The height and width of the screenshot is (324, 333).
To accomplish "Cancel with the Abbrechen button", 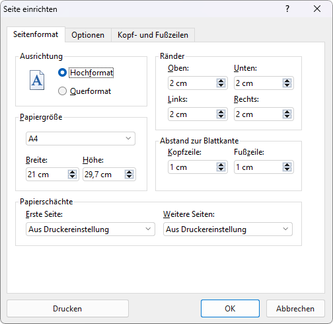I will tap(295, 309).
